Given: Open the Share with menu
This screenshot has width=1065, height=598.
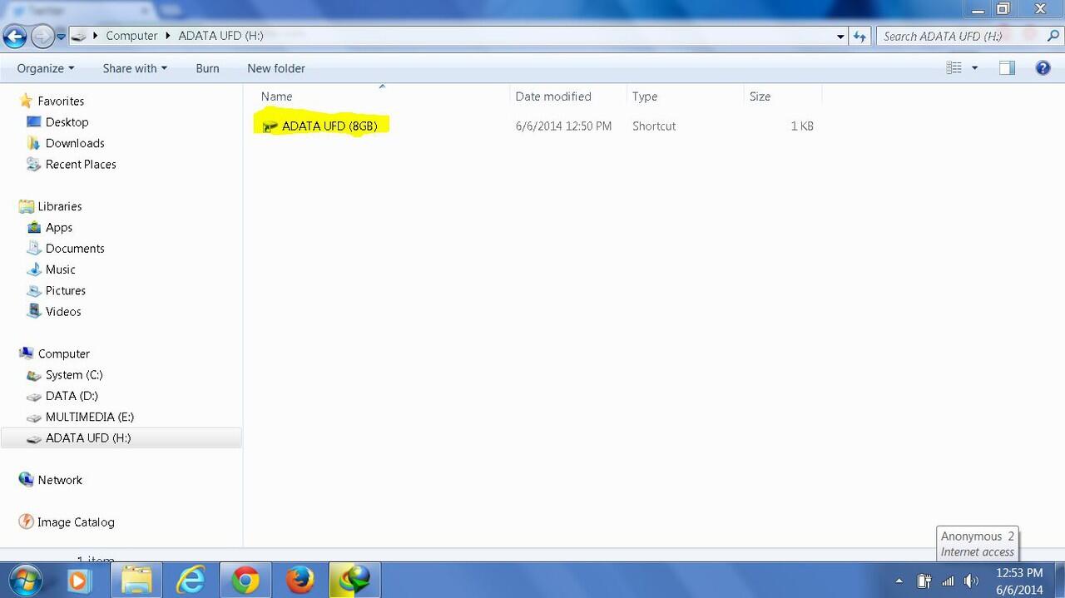Looking at the screenshot, I should tap(135, 68).
